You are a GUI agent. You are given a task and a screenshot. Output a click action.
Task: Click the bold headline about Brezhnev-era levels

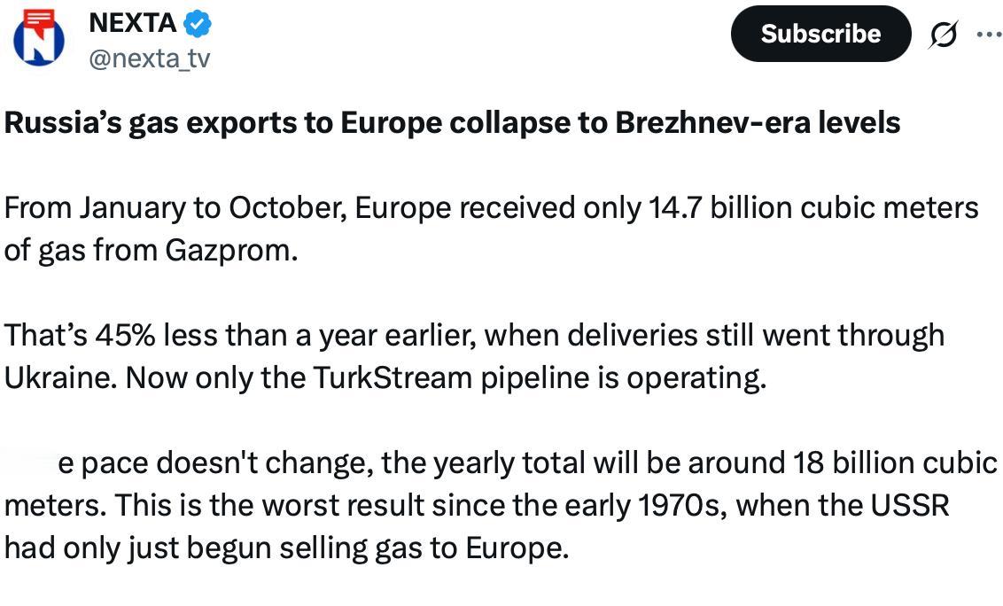(x=452, y=123)
